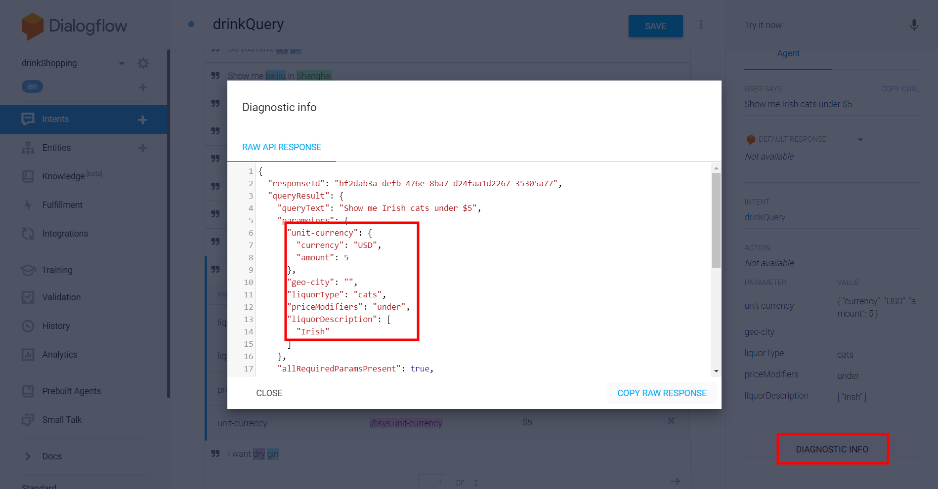Open agent settings gear icon
938x489 pixels.
pos(143,63)
